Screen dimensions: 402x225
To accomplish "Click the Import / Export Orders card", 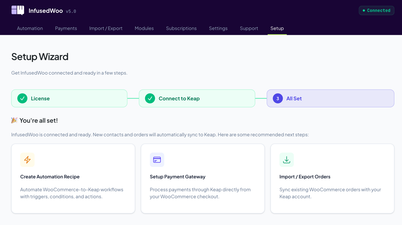I will (332, 178).
